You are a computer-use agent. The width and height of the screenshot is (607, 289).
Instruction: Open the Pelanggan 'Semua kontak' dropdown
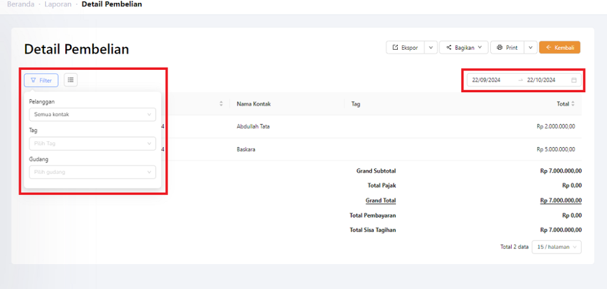(92, 115)
